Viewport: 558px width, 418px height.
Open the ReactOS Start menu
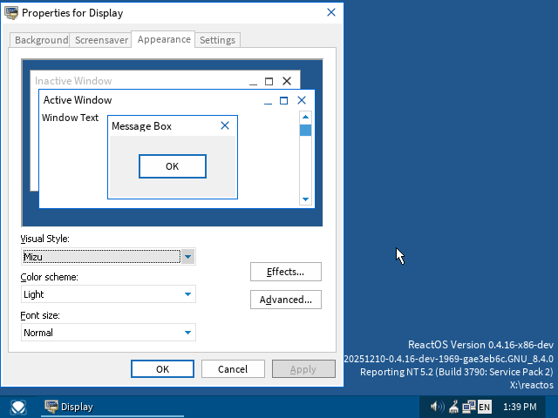pos(18,407)
